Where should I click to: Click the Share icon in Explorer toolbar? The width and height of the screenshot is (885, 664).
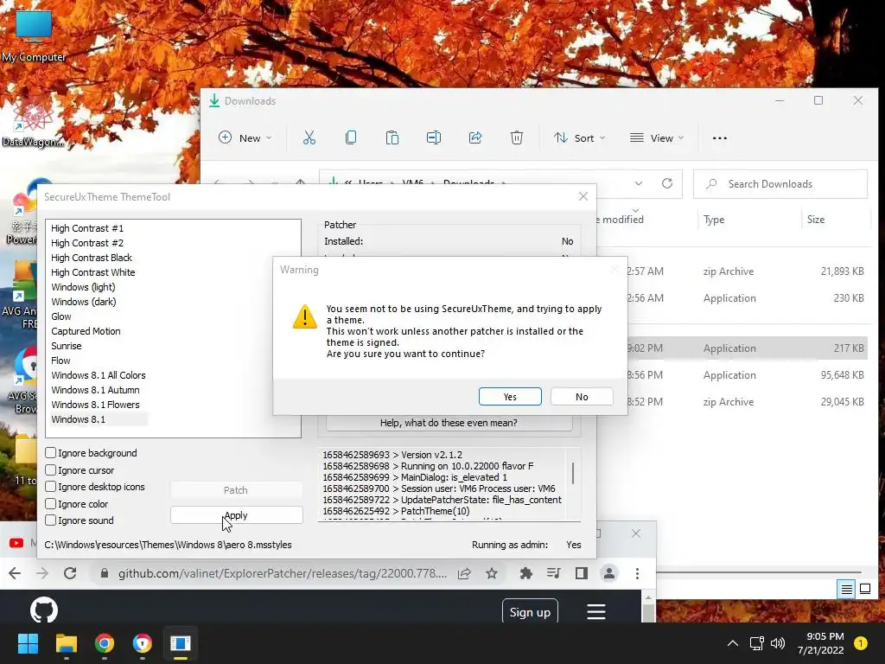coord(475,137)
